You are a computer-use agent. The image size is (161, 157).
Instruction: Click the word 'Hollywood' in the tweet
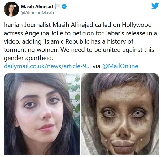click(137, 25)
